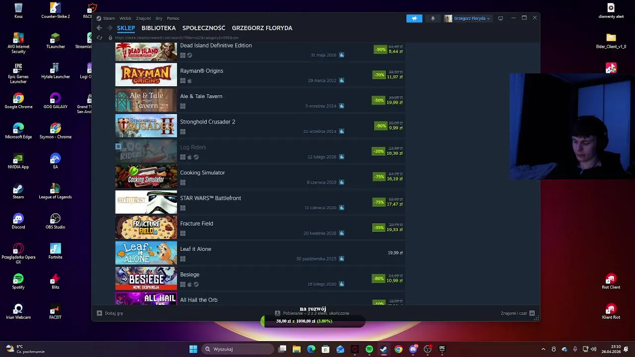Open AVG Internet Security desktop icon

(18, 43)
